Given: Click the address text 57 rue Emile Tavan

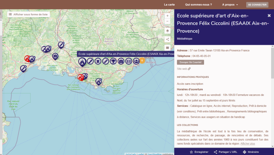Looking at the screenshot, I should point(201,51).
